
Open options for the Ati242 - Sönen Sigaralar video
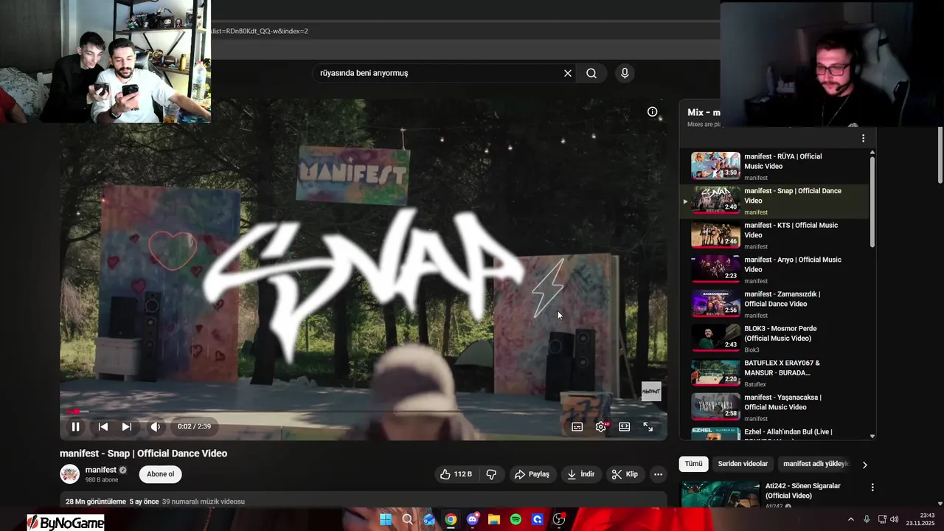[872, 487]
